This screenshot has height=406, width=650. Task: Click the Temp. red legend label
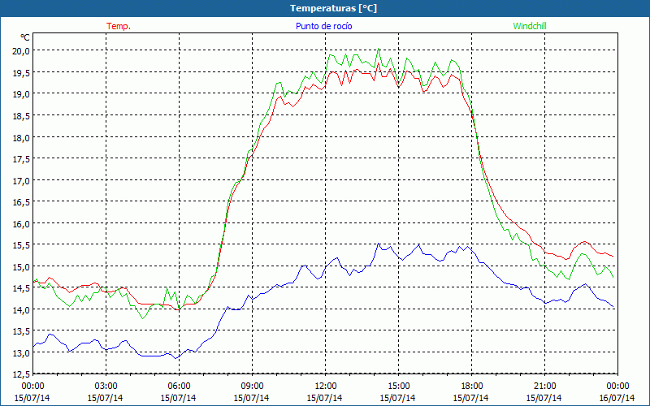[119, 26]
